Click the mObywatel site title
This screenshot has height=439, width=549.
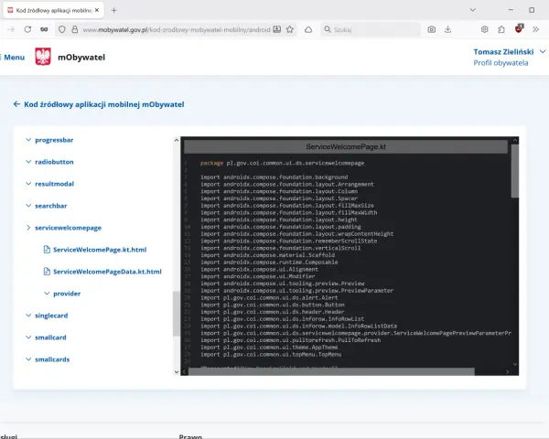pyautogui.click(x=81, y=57)
